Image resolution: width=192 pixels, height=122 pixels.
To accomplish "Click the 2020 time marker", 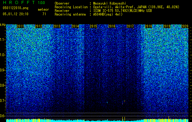I will (x=185, y=26).
